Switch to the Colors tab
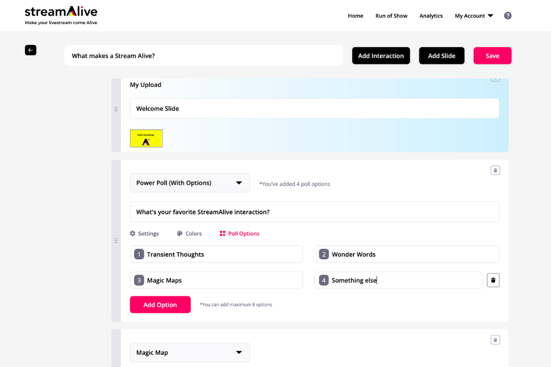551x367 pixels. pyautogui.click(x=189, y=234)
